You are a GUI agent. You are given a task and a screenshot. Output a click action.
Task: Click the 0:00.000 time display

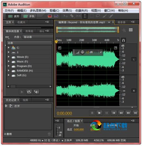(x=65, y=113)
